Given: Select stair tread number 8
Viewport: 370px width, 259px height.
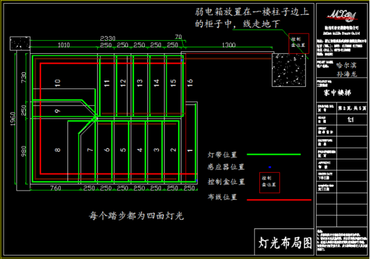Looking at the screenshot, I should coord(58,150).
